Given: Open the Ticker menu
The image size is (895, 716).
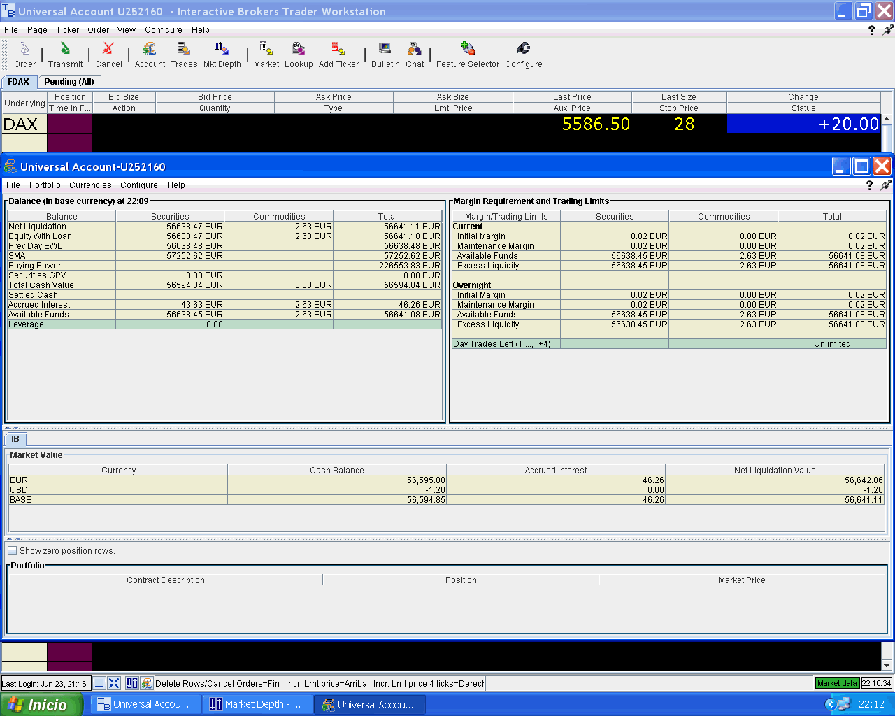Looking at the screenshot, I should [x=67, y=30].
